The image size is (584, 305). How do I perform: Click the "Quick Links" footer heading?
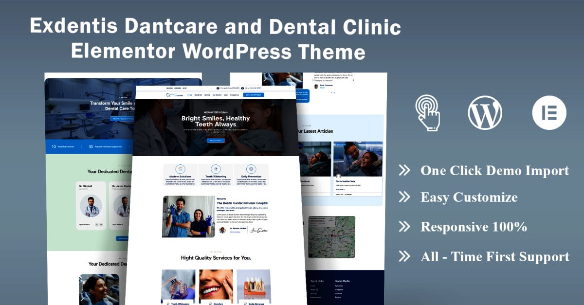point(317,281)
